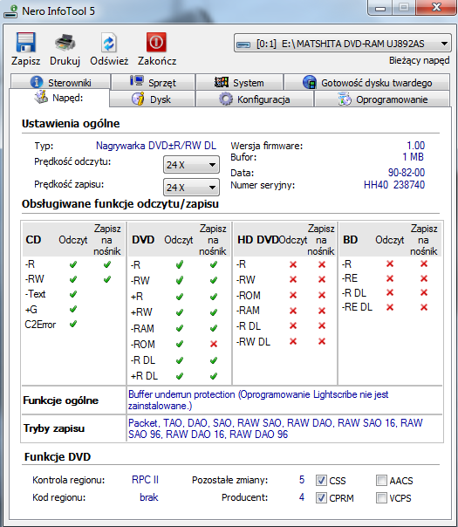Click the Drukuj printer icon
Image resolution: width=458 pixels, height=527 pixels.
65,43
